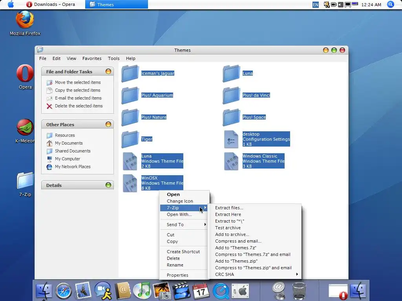Click the iTunes dock icon

(x=142, y=290)
